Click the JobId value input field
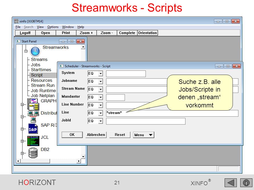Screen dimensions: 254x190 [146, 121]
